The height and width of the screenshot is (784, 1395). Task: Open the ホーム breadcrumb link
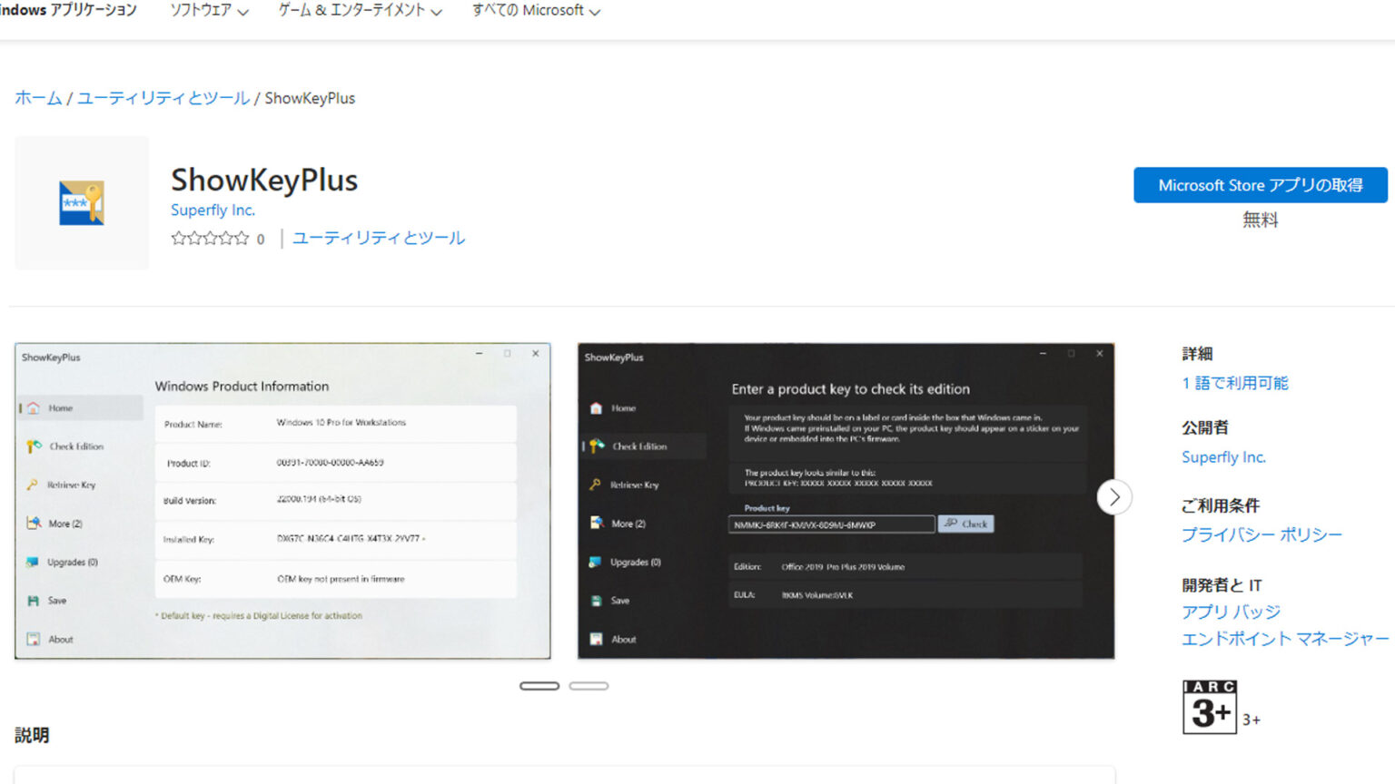pyautogui.click(x=37, y=97)
